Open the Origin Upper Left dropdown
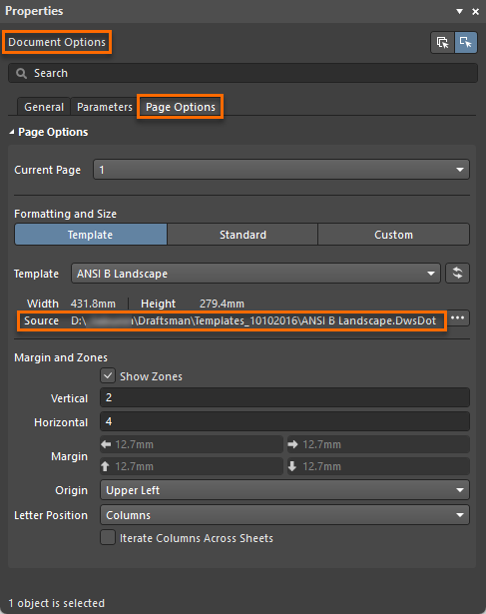 (284, 490)
